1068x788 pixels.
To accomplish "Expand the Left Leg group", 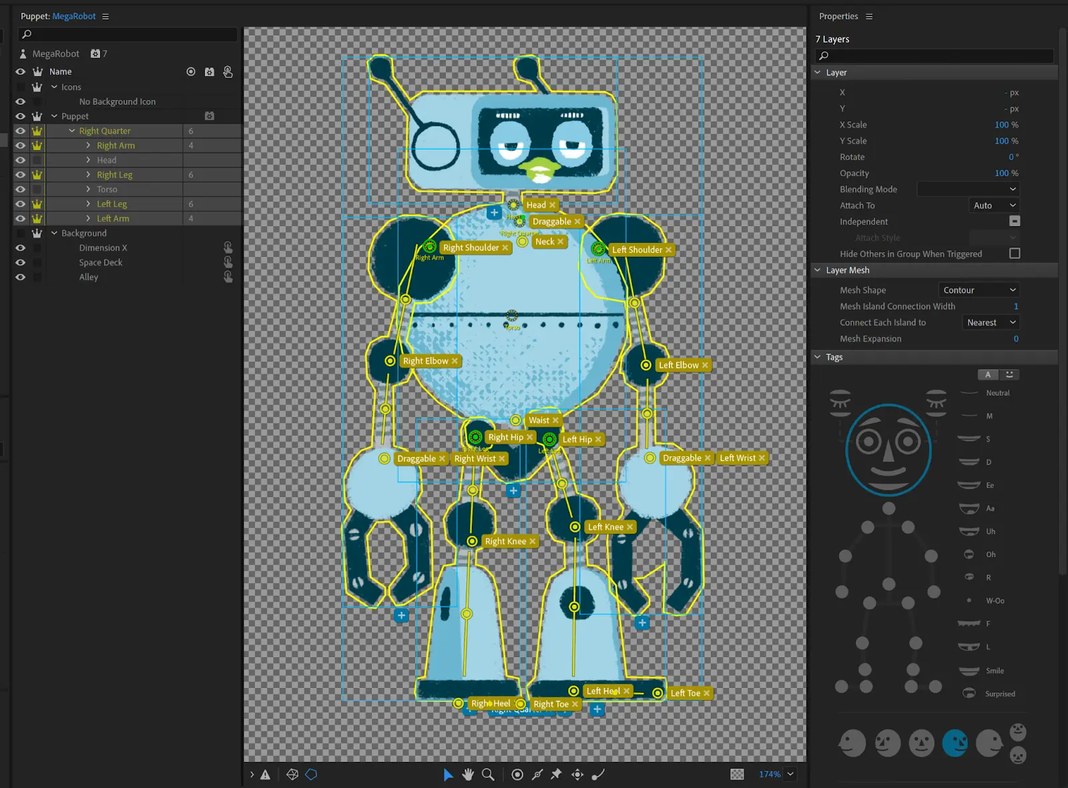I will pos(88,204).
